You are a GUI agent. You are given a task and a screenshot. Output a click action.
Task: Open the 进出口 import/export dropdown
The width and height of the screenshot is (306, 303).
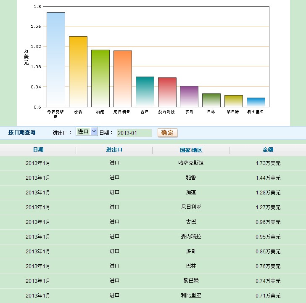(x=87, y=132)
